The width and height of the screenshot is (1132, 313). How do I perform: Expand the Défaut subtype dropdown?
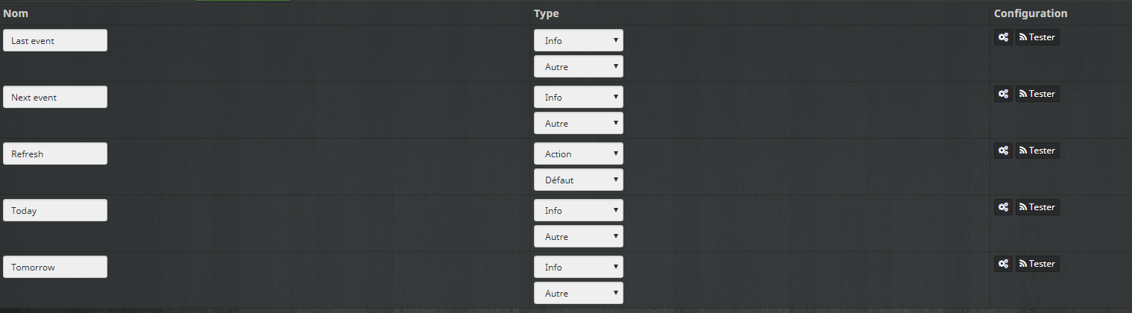[578, 180]
